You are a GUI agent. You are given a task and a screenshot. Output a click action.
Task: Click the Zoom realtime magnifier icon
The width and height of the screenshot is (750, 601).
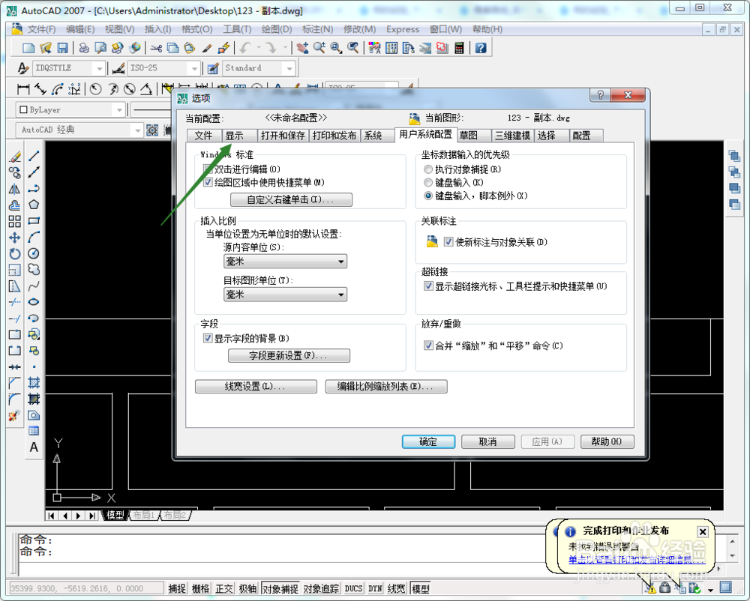point(319,48)
